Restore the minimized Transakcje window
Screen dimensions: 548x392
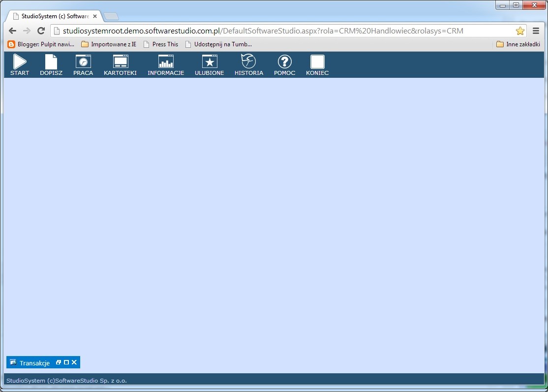point(59,362)
